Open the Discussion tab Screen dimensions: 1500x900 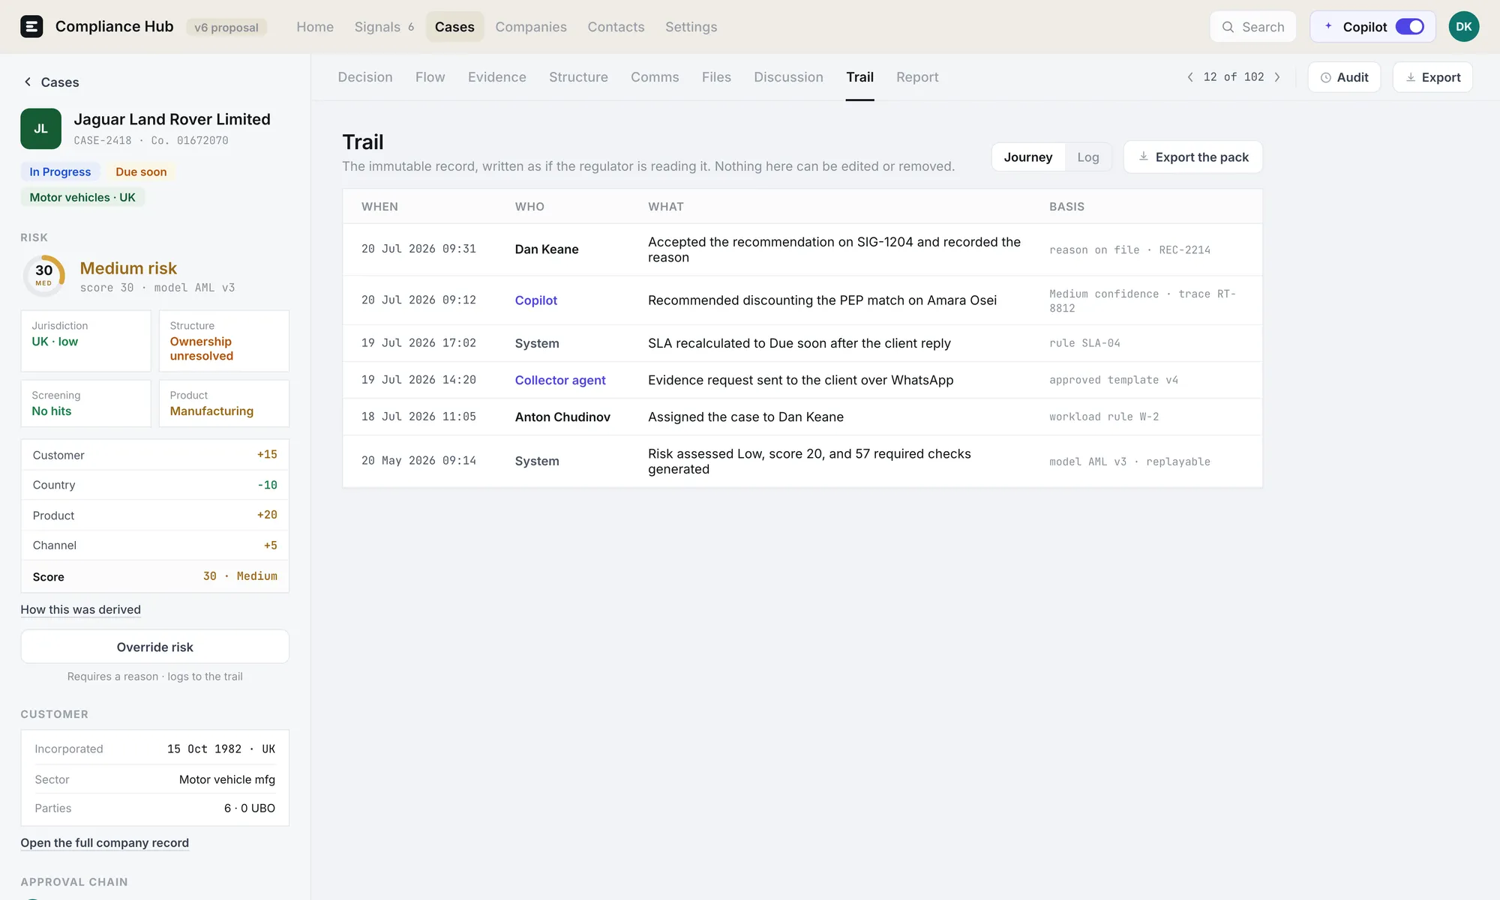tap(788, 77)
